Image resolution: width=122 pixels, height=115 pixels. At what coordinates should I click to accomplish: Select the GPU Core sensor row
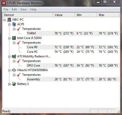tap(73, 66)
